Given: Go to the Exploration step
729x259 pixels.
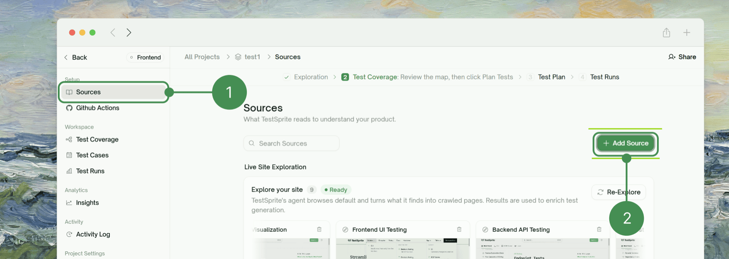Looking at the screenshot, I should (311, 77).
